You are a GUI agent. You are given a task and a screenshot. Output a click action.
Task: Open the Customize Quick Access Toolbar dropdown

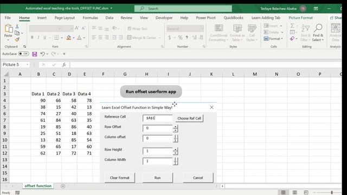[x=64, y=54]
